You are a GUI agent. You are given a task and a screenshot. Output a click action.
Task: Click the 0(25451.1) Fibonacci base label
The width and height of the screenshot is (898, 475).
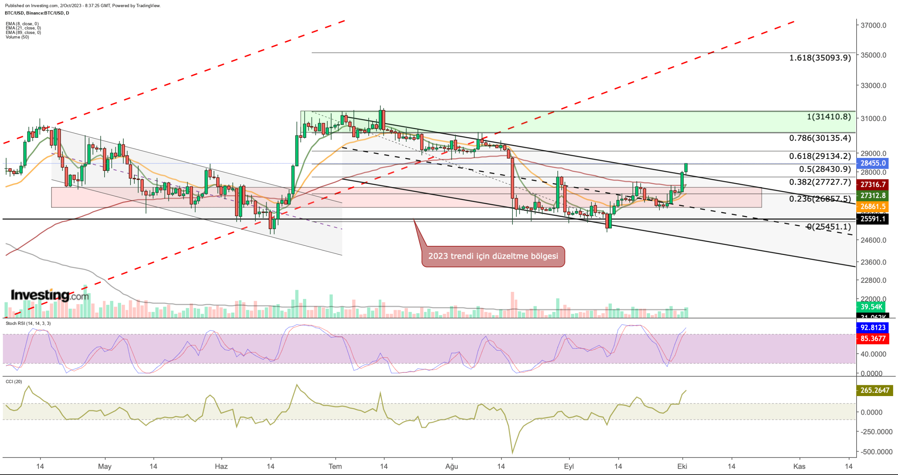pyautogui.click(x=829, y=227)
